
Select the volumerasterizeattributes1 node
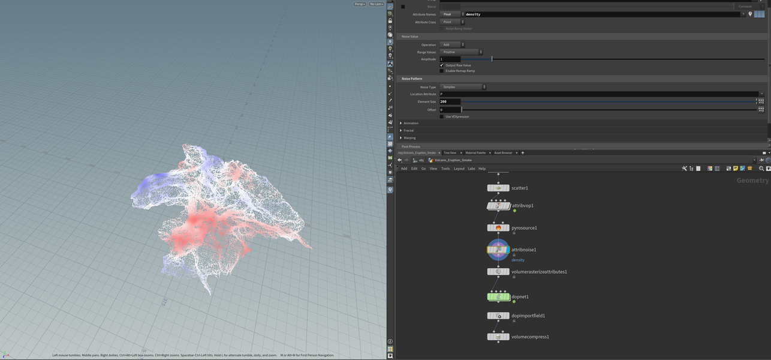point(498,272)
